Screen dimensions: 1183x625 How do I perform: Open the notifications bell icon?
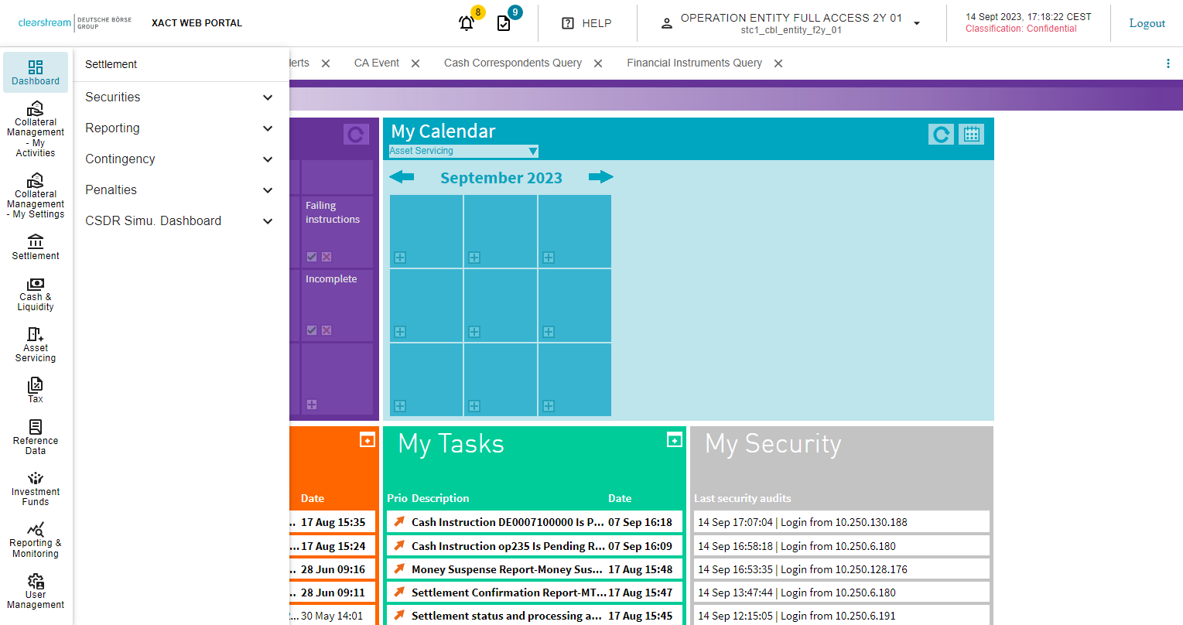click(467, 23)
